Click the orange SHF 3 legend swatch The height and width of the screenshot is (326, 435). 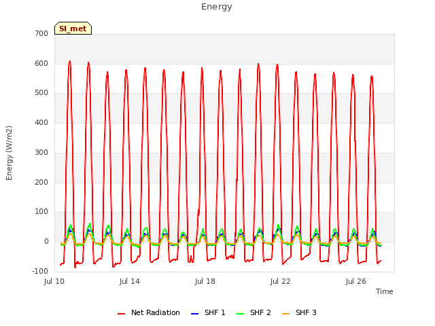[x=285, y=314]
